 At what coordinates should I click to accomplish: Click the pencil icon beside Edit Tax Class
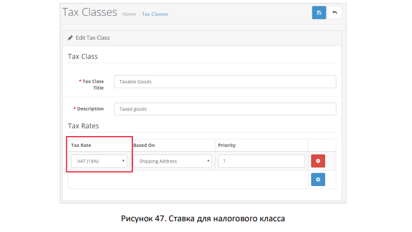[70, 38]
